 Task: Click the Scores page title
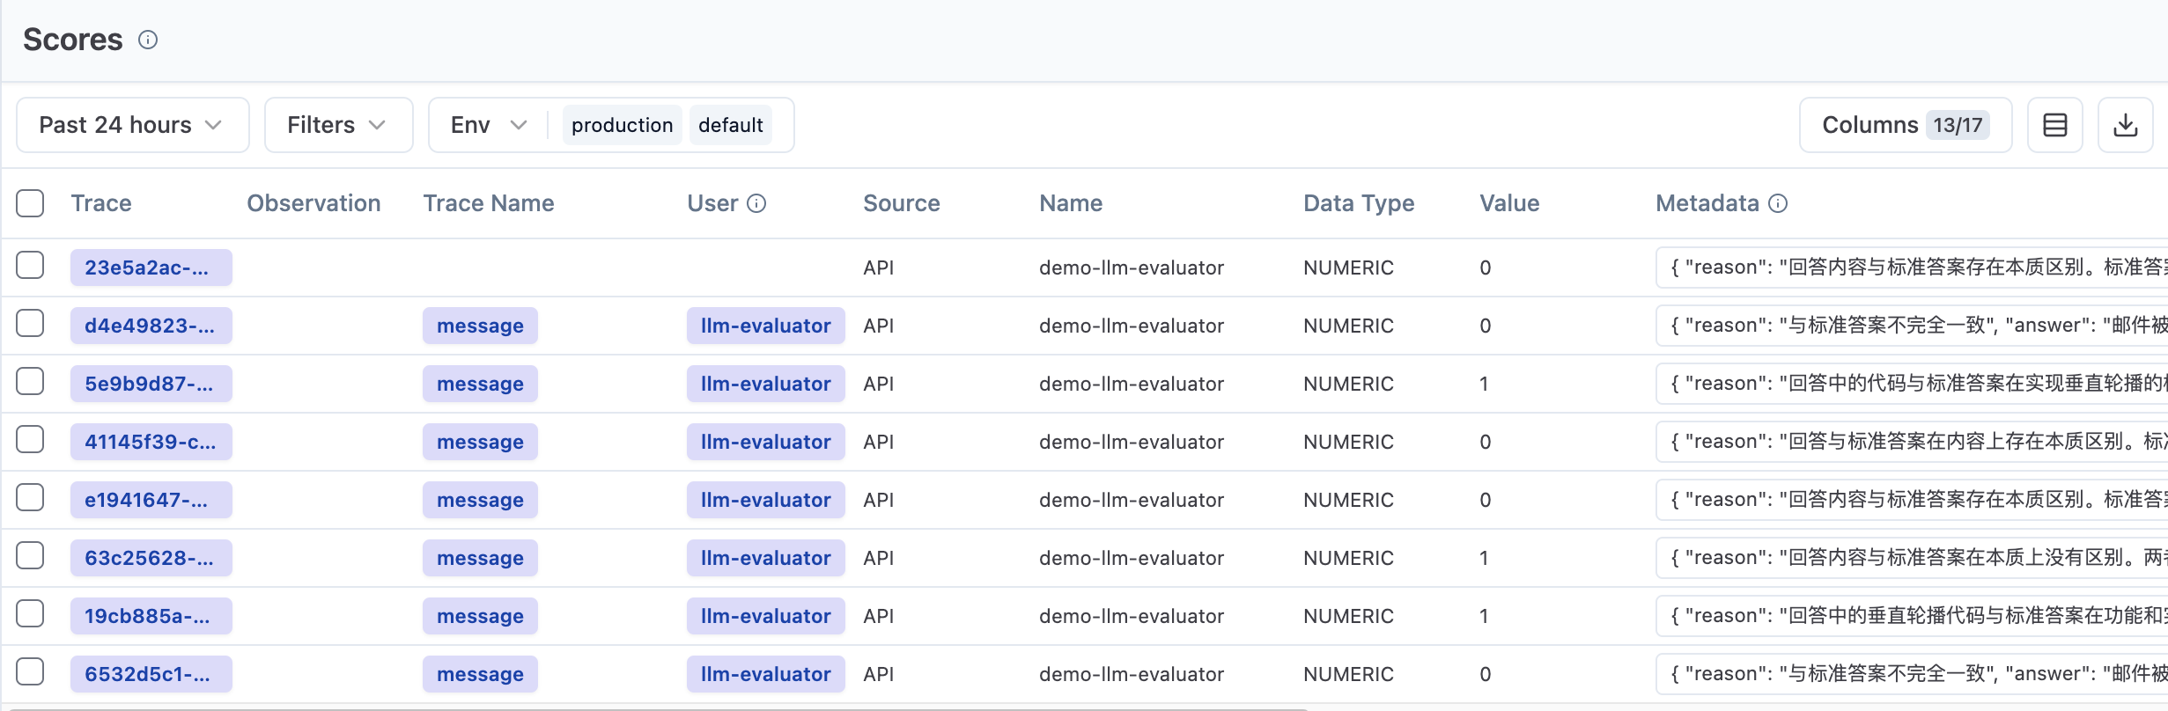pos(73,40)
